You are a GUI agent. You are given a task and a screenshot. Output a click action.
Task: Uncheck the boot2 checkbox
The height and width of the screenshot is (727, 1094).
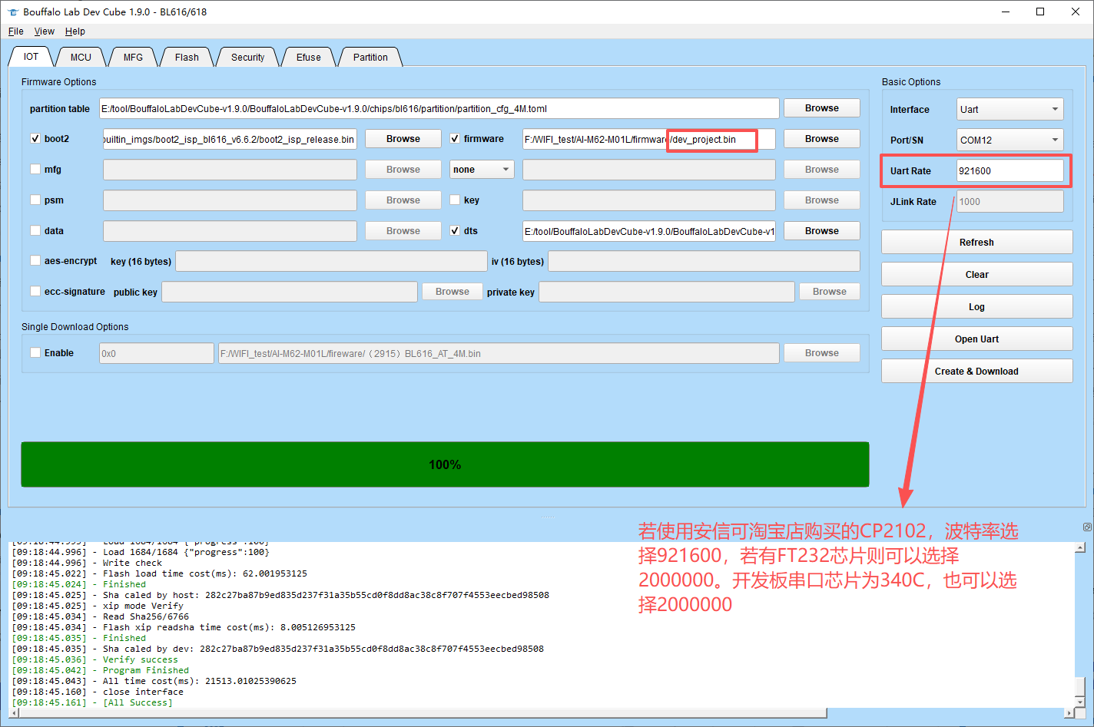click(35, 139)
